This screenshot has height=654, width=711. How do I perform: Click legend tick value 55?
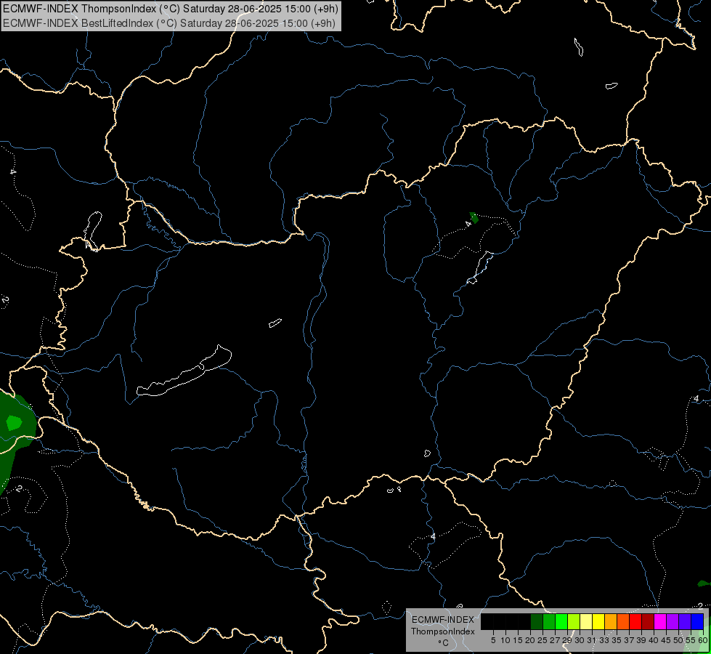[690, 640]
